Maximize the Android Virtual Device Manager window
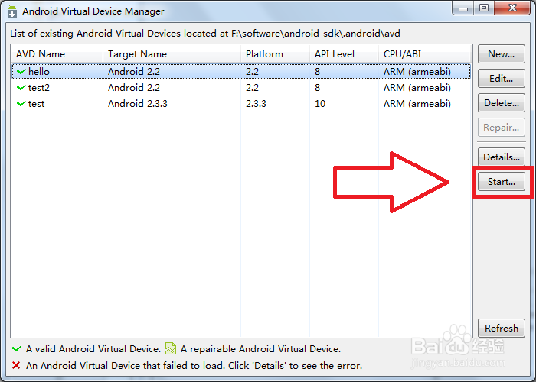This screenshot has width=536, height=382. point(484,8)
